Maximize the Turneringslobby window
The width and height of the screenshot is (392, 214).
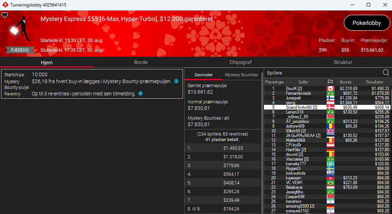click(x=369, y=5)
